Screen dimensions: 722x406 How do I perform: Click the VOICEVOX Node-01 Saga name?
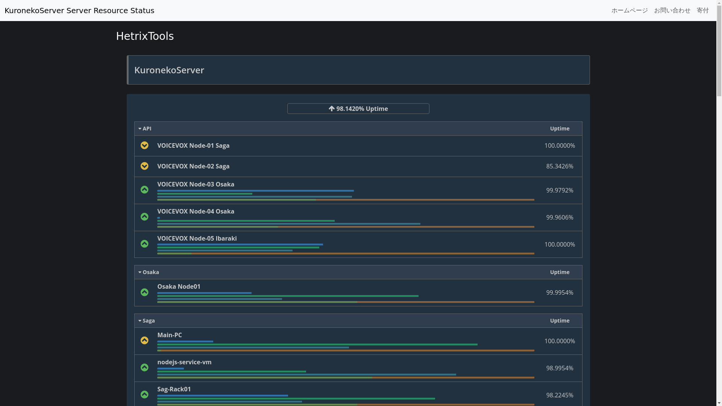(193, 145)
